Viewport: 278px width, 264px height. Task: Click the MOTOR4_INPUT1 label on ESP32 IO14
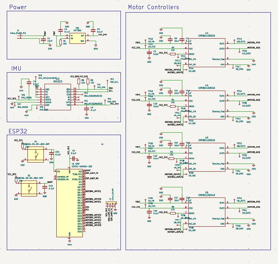pos(93,191)
